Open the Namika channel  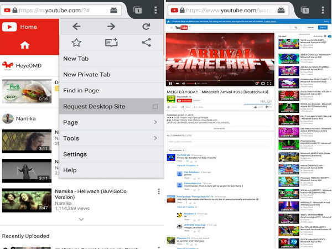click(x=19, y=118)
